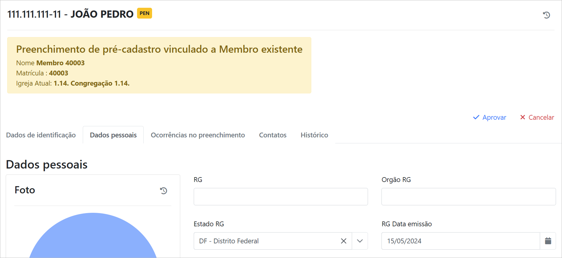
Task: Show the Histórico tab
Action: (x=314, y=135)
